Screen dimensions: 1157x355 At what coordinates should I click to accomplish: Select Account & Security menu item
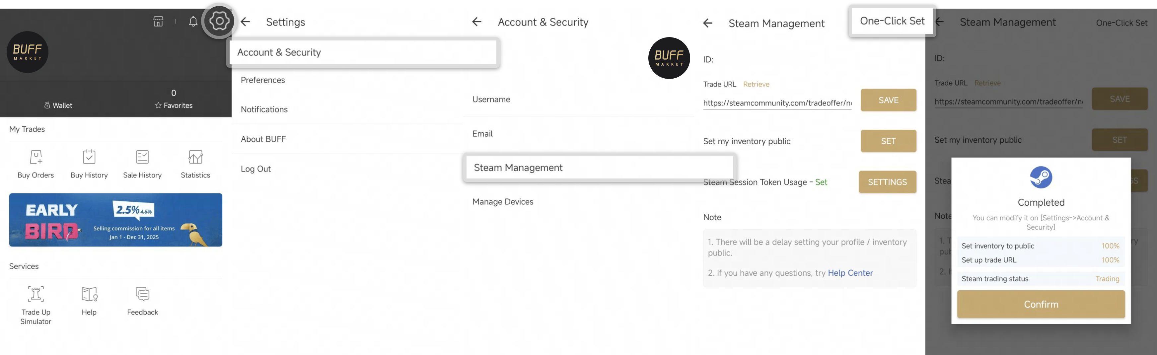coord(363,52)
